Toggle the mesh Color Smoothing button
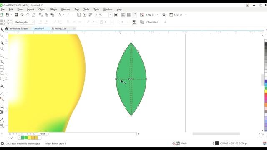 [134, 22]
